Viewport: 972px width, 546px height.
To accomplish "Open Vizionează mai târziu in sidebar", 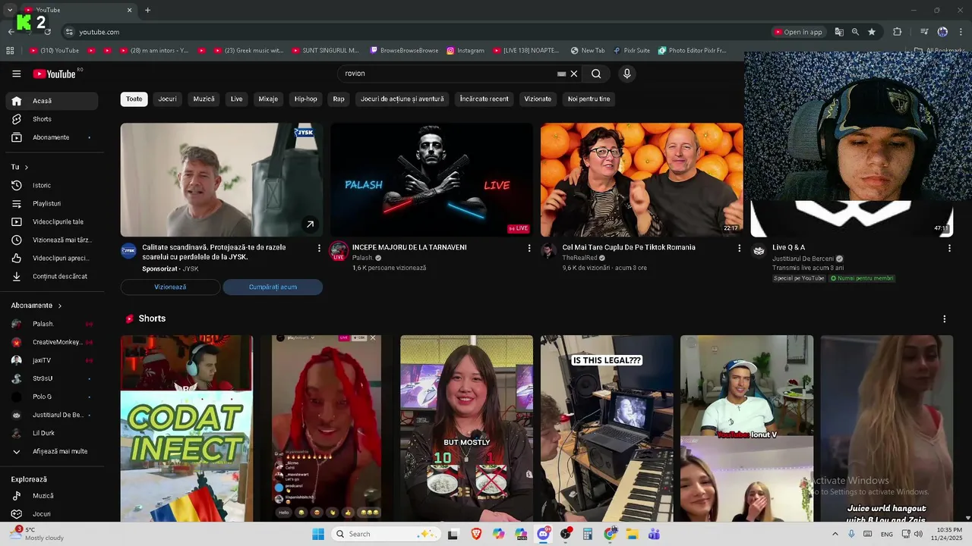I will tap(52, 240).
